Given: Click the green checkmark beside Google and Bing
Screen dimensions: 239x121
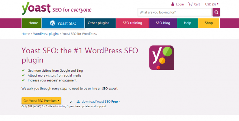Looking at the screenshot, I should click(x=23, y=70).
